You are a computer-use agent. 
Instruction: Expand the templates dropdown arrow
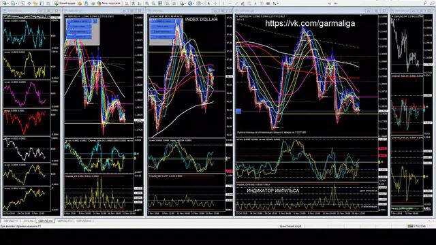click(202, 3)
